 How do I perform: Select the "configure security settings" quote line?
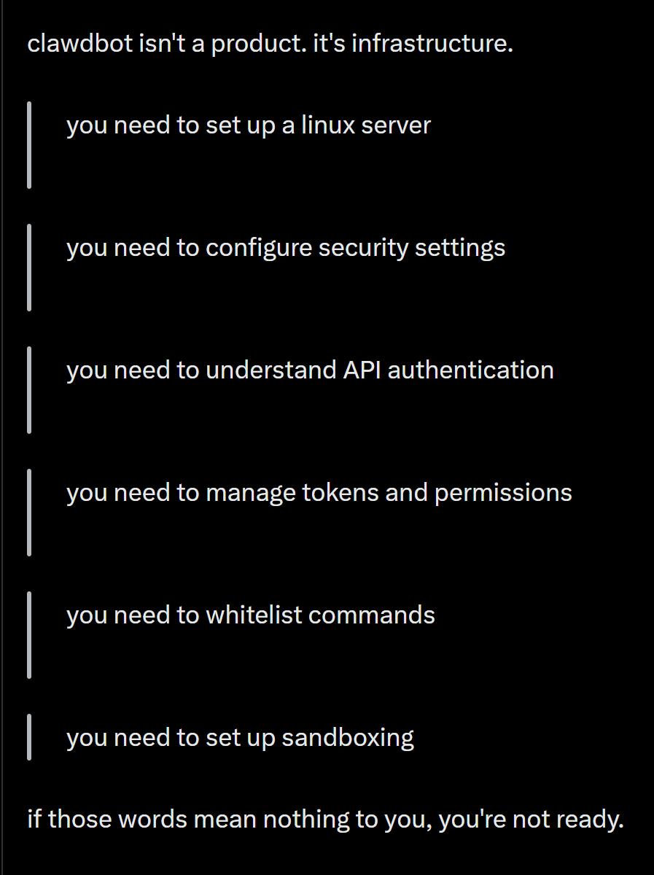(285, 248)
